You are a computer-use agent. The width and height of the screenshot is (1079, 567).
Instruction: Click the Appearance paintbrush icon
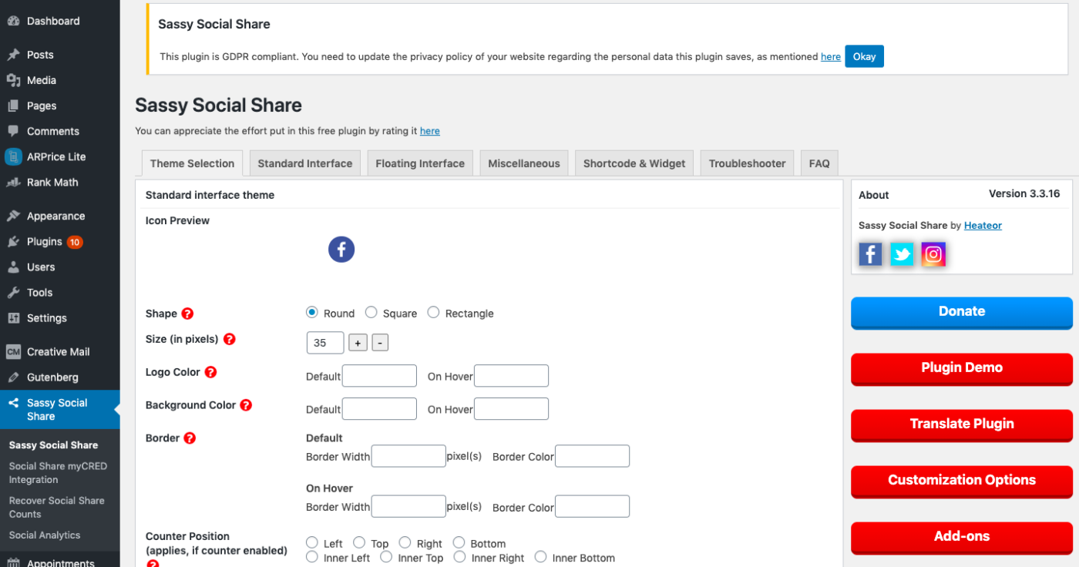pos(13,216)
